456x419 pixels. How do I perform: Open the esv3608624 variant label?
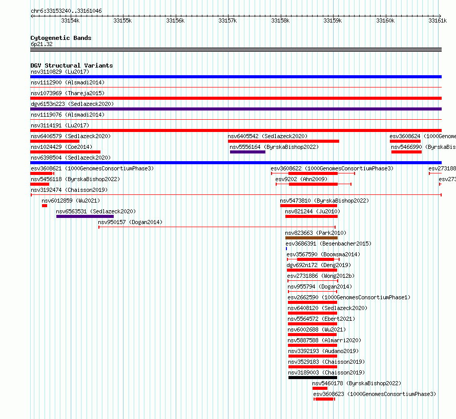tap(423, 136)
